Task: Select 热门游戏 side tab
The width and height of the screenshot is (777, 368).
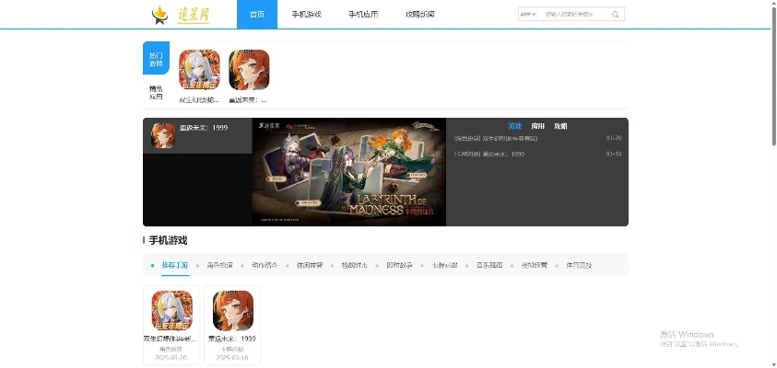Action: (x=156, y=58)
